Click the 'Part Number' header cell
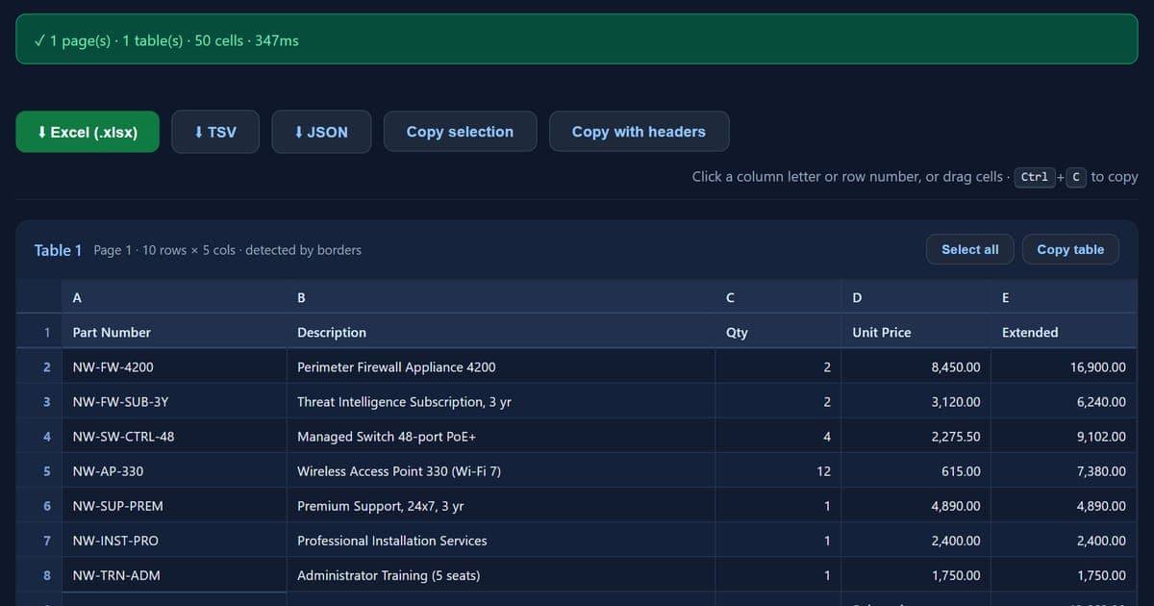This screenshot has height=606, width=1154. pos(175,332)
